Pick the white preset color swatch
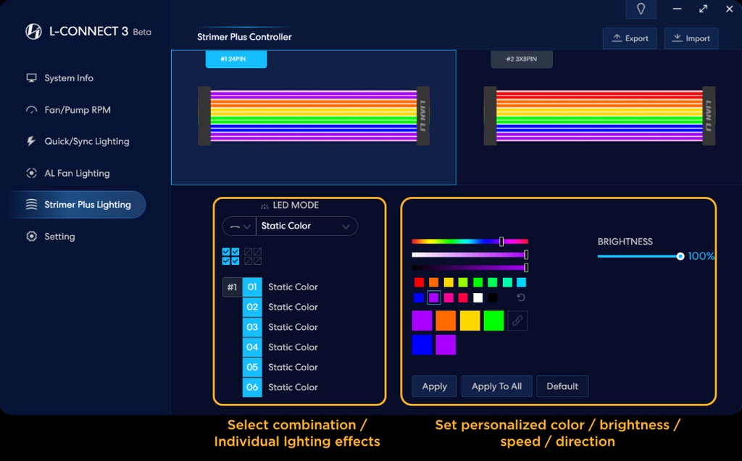The width and height of the screenshot is (742, 461). tap(478, 297)
